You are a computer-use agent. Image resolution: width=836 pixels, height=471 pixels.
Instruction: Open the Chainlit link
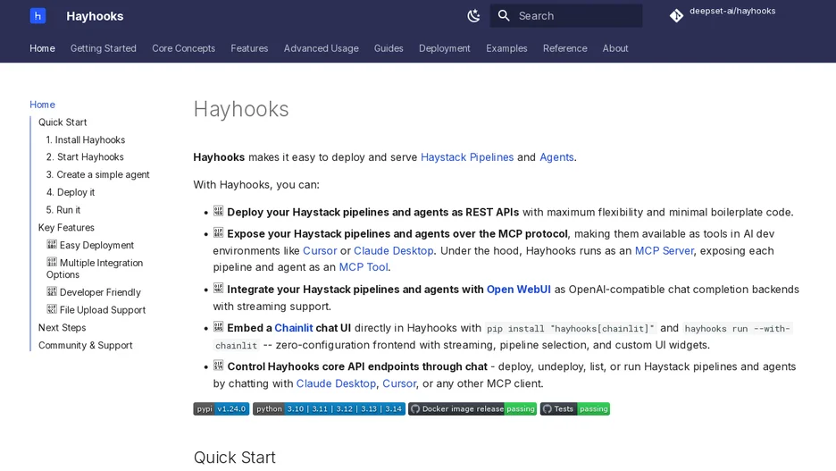pyautogui.click(x=294, y=327)
